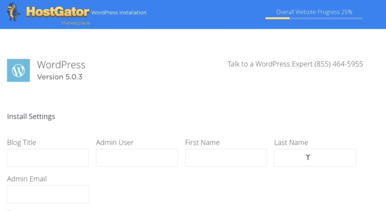The image size is (386, 211).
Task: Click the 'Version 5.0.3' text
Action: pyautogui.click(x=60, y=77)
